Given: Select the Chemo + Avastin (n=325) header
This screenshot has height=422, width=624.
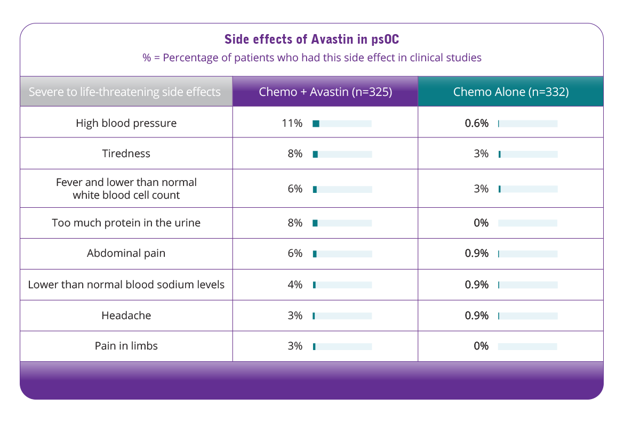Looking at the screenshot, I should pos(325,92).
